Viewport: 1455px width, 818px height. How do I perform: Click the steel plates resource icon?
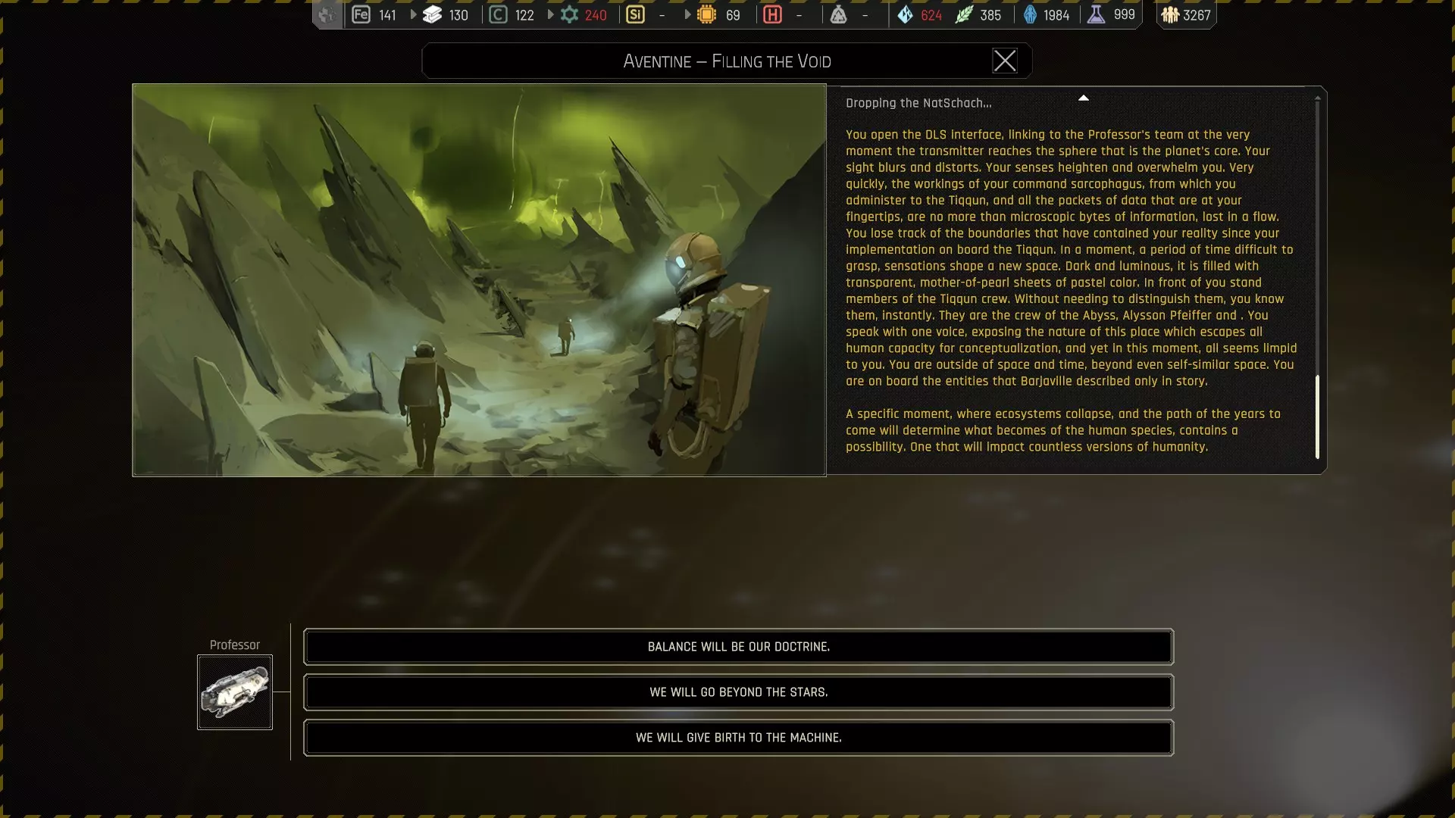pyautogui.click(x=432, y=14)
